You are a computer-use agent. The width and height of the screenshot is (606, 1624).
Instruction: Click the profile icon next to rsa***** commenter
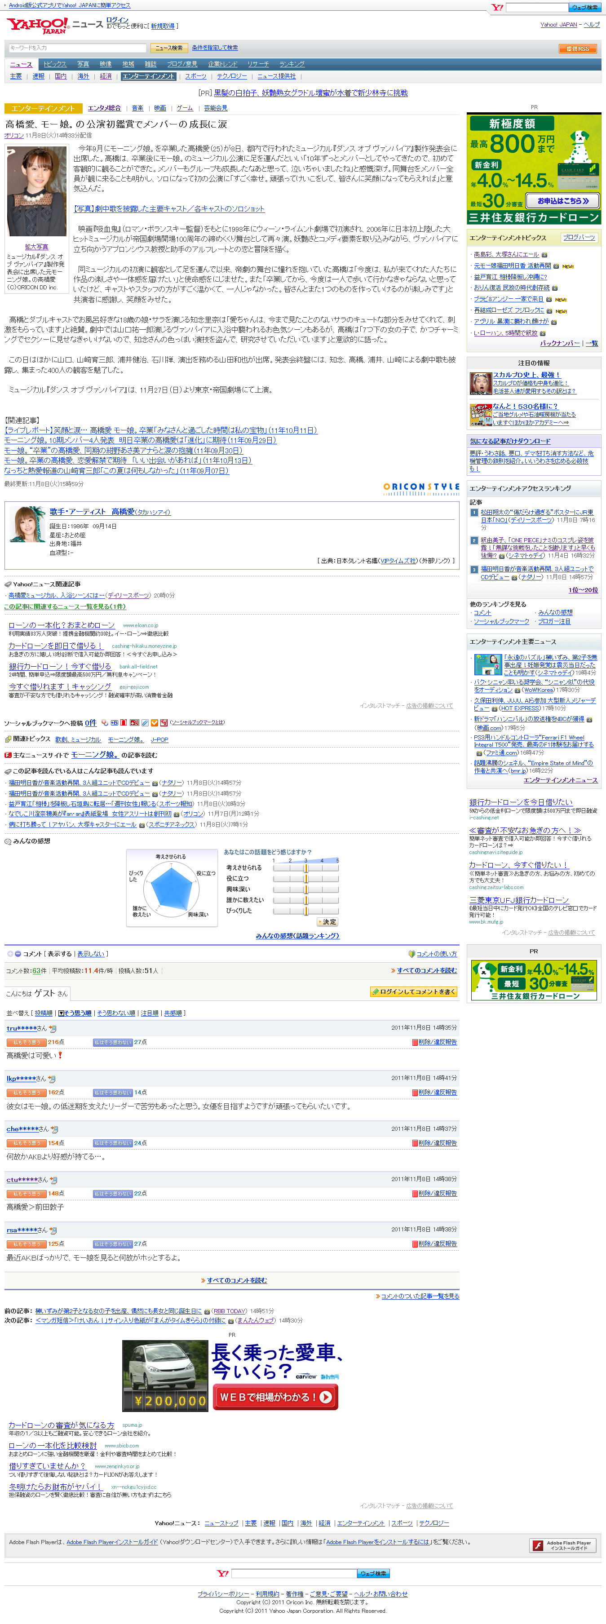click(x=53, y=1230)
